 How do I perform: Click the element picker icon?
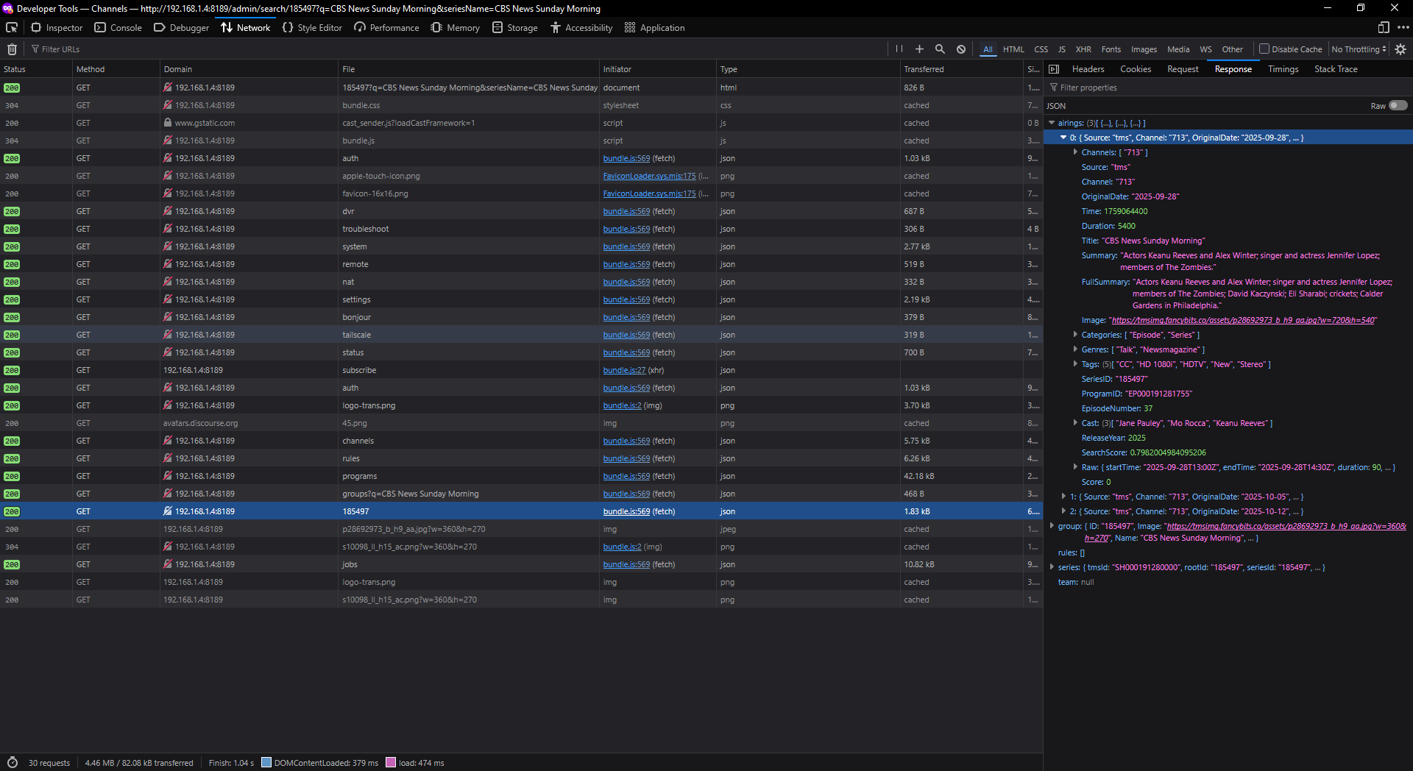[x=12, y=27]
